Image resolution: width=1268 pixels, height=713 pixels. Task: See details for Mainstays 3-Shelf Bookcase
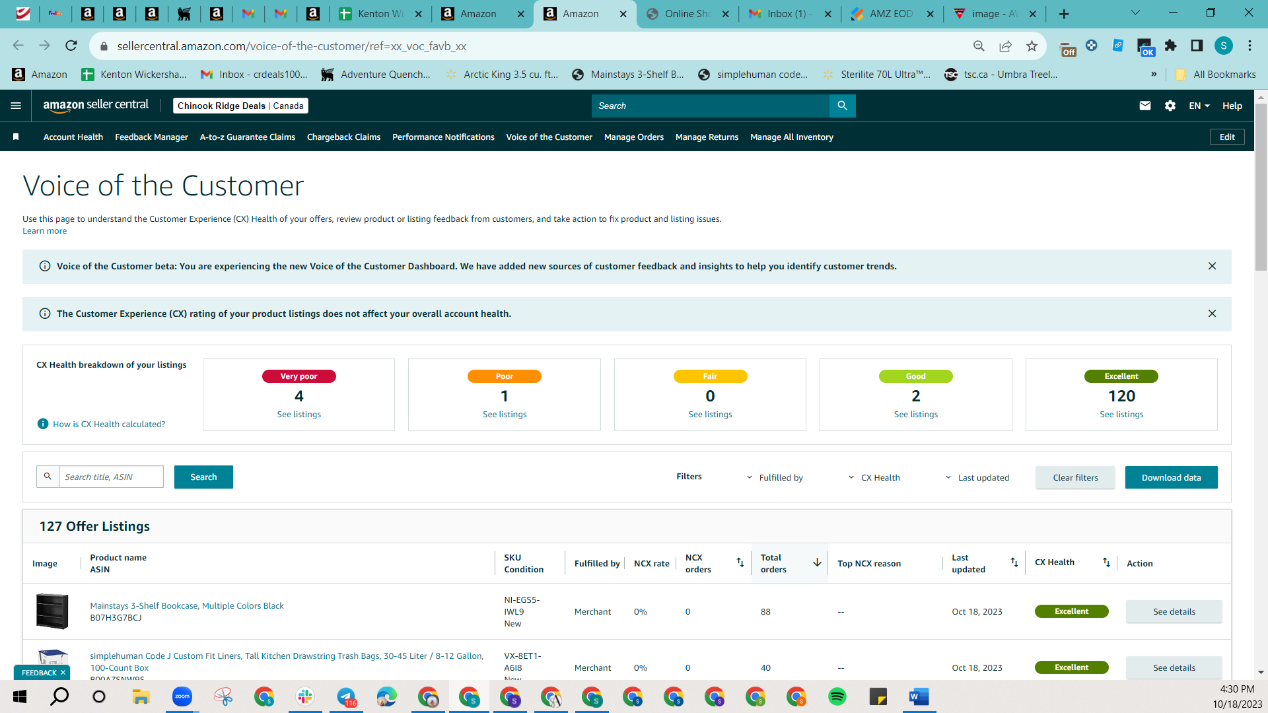1174,611
